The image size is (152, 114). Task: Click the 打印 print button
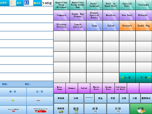pos(118,109)
